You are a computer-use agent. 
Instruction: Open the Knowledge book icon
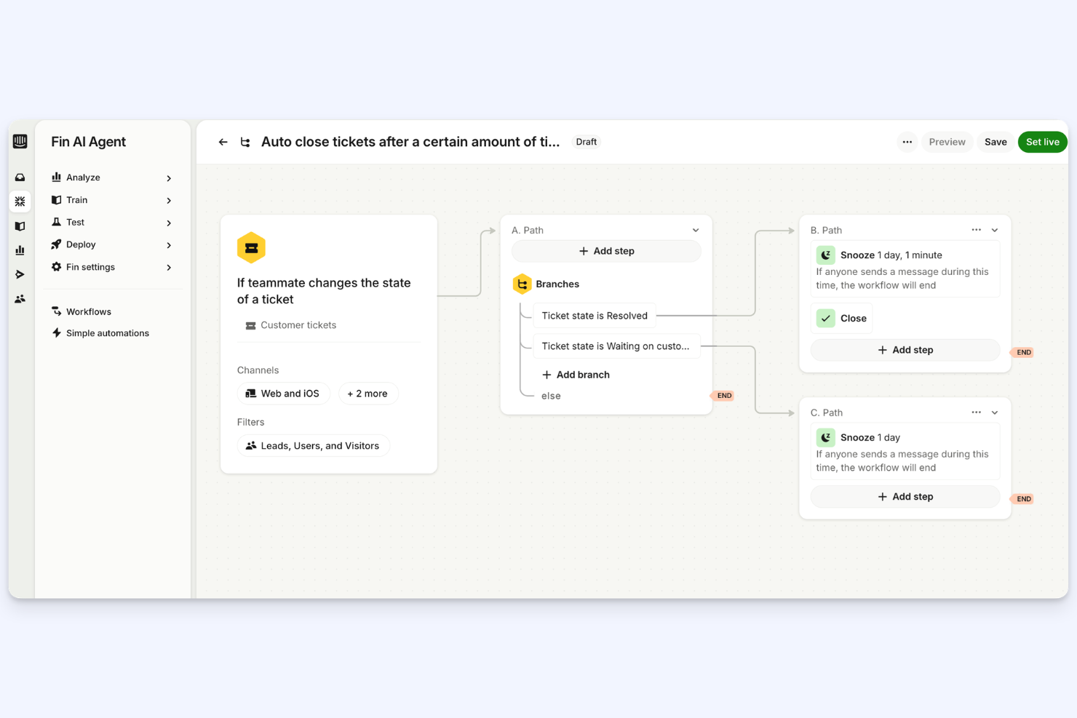20,226
